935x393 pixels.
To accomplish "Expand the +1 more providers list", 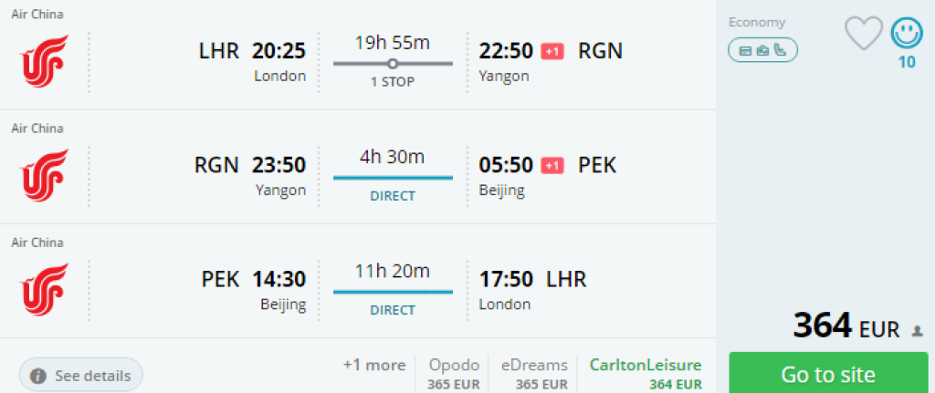I will pyautogui.click(x=374, y=366).
